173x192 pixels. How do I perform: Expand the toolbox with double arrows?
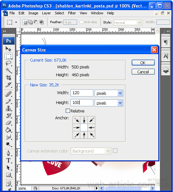coord(5,31)
